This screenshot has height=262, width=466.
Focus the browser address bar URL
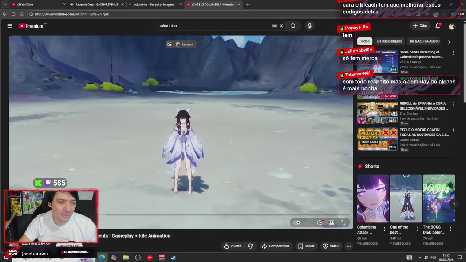point(72,14)
